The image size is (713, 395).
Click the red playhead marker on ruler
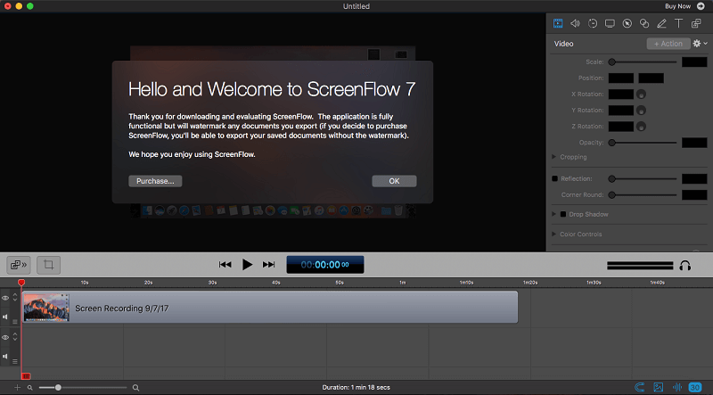coord(21,283)
